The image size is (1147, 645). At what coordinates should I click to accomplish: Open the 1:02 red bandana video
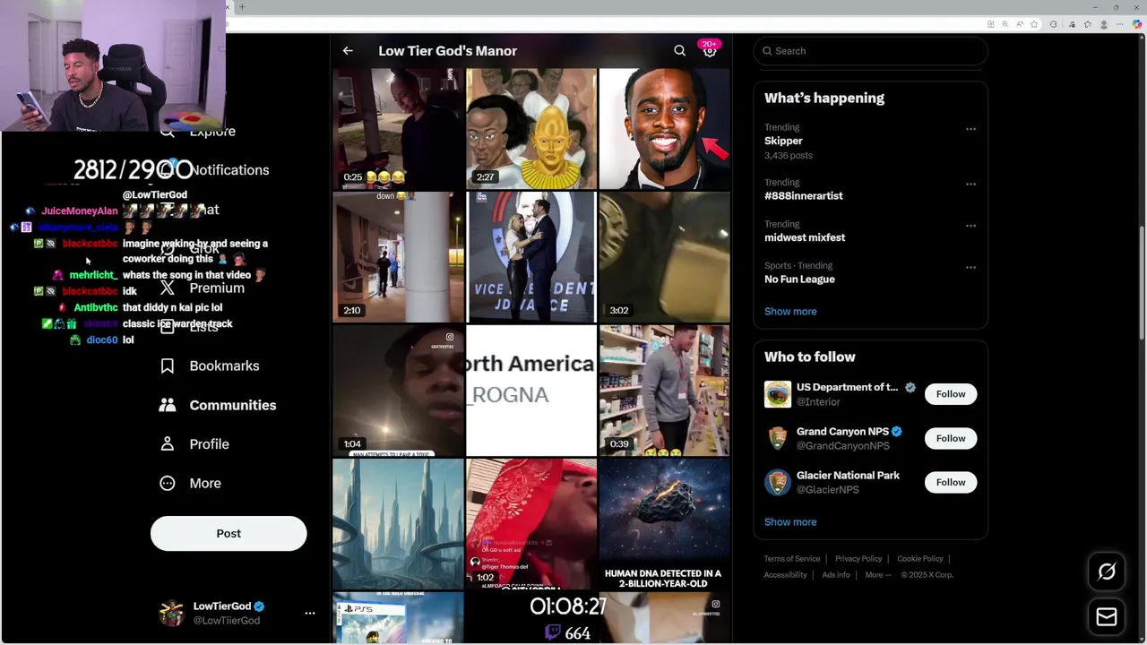point(531,524)
